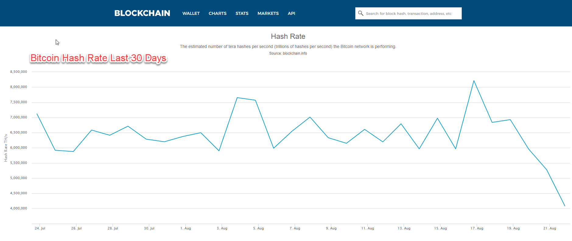This screenshot has width=572, height=241.
Task: Open the MARKETS section
Action: pos(268,13)
